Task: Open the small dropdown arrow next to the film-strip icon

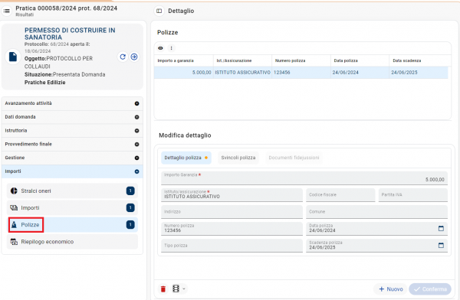Action: pos(184,289)
